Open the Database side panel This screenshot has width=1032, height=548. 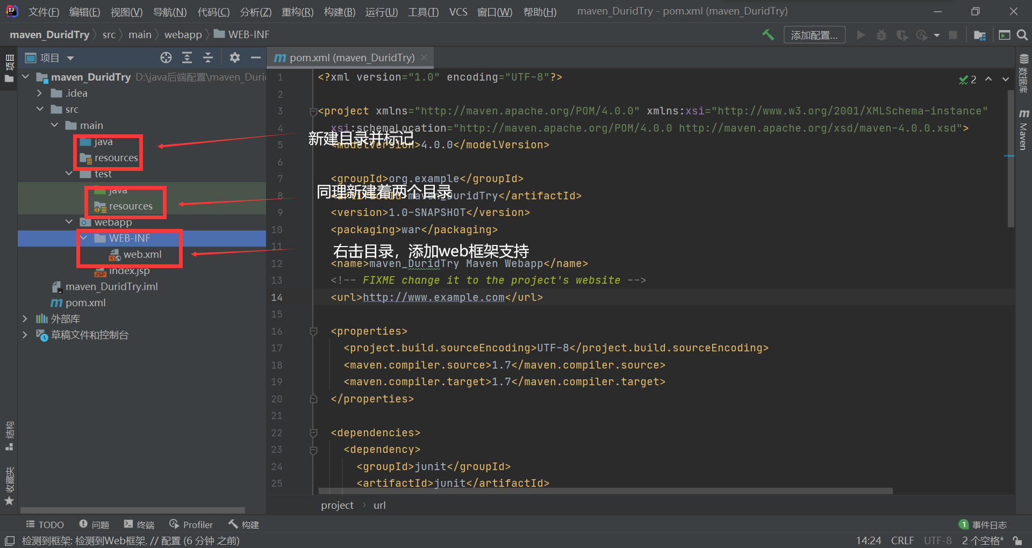point(1023,74)
